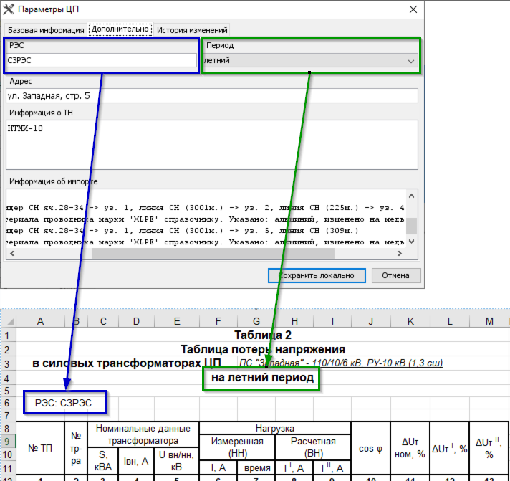Screen dimensions: 510x481
Task: Select spreadsheet column H header
Action: click(294, 321)
